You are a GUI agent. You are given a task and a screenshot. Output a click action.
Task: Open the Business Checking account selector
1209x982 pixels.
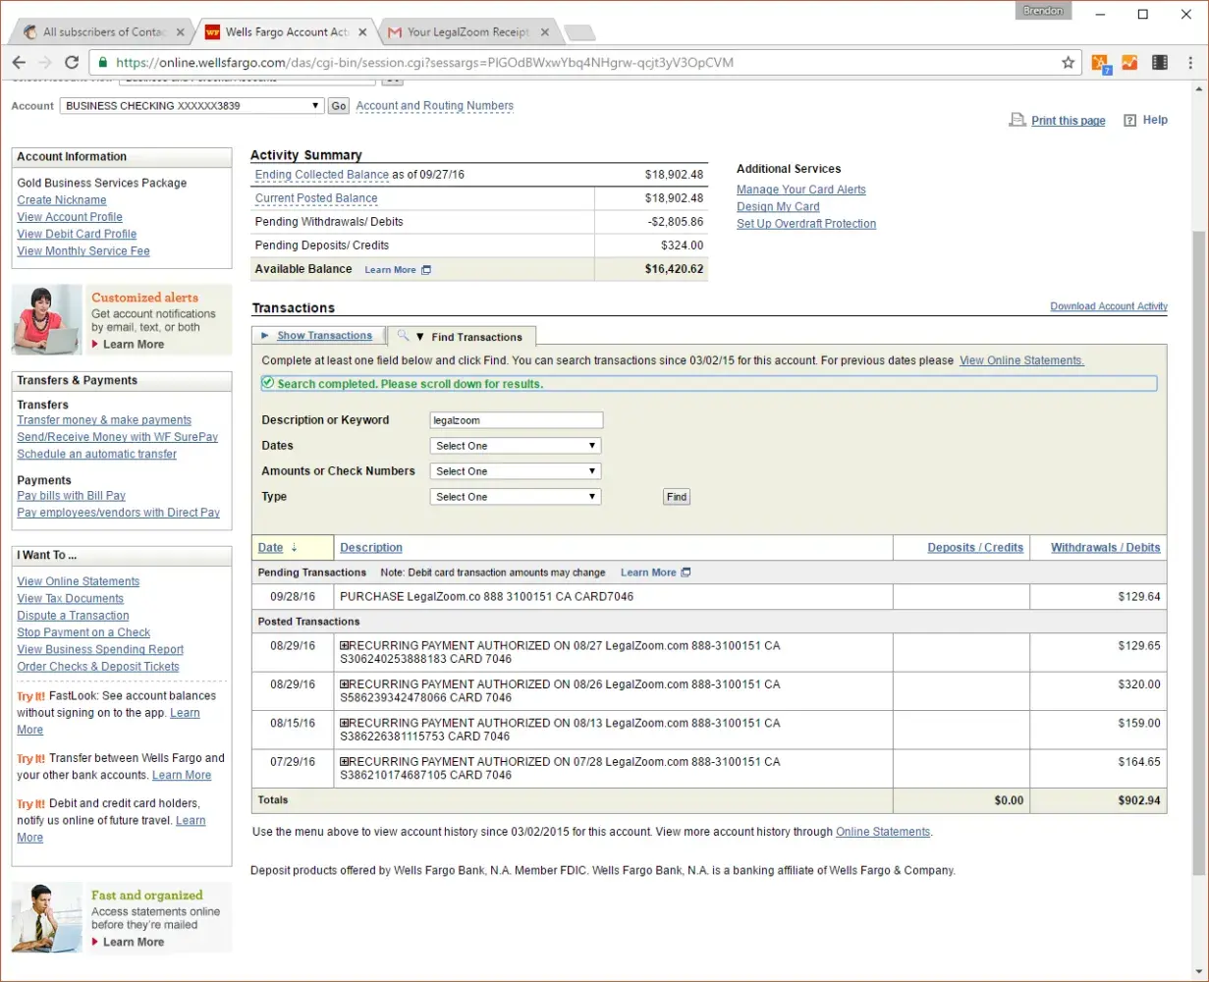[192, 106]
